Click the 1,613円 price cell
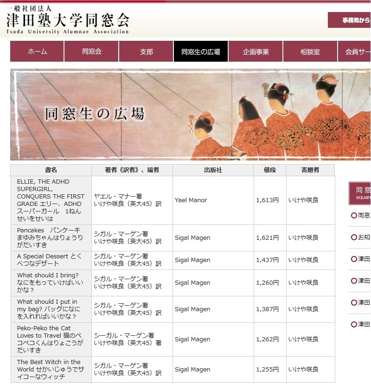Viewport: 371px width, 384px height. (270, 200)
